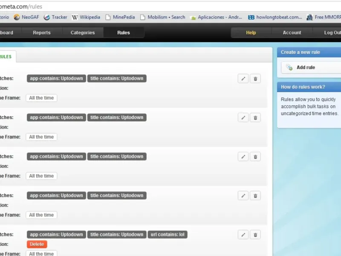Viewport: 341px width, 256px height.
Task: Click app contains: Uptodown tag in first rule
Action: 56,79
